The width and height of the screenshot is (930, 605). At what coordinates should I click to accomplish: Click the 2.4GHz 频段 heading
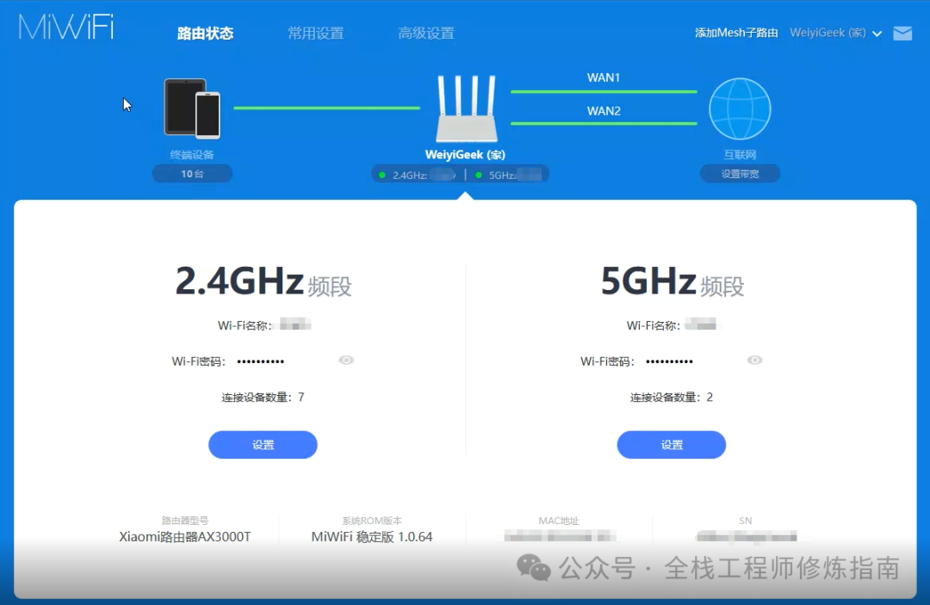(263, 281)
